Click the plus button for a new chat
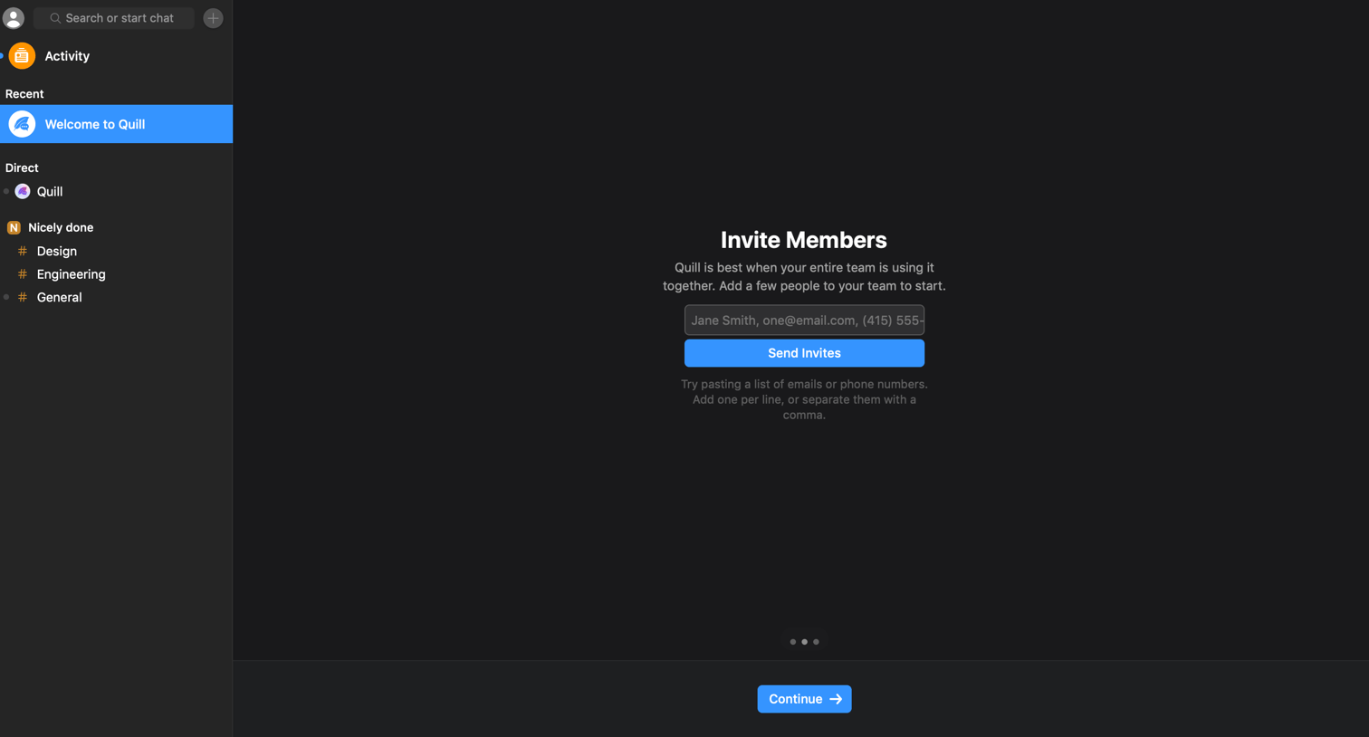Screen dimensions: 1369x737 [x=213, y=18]
